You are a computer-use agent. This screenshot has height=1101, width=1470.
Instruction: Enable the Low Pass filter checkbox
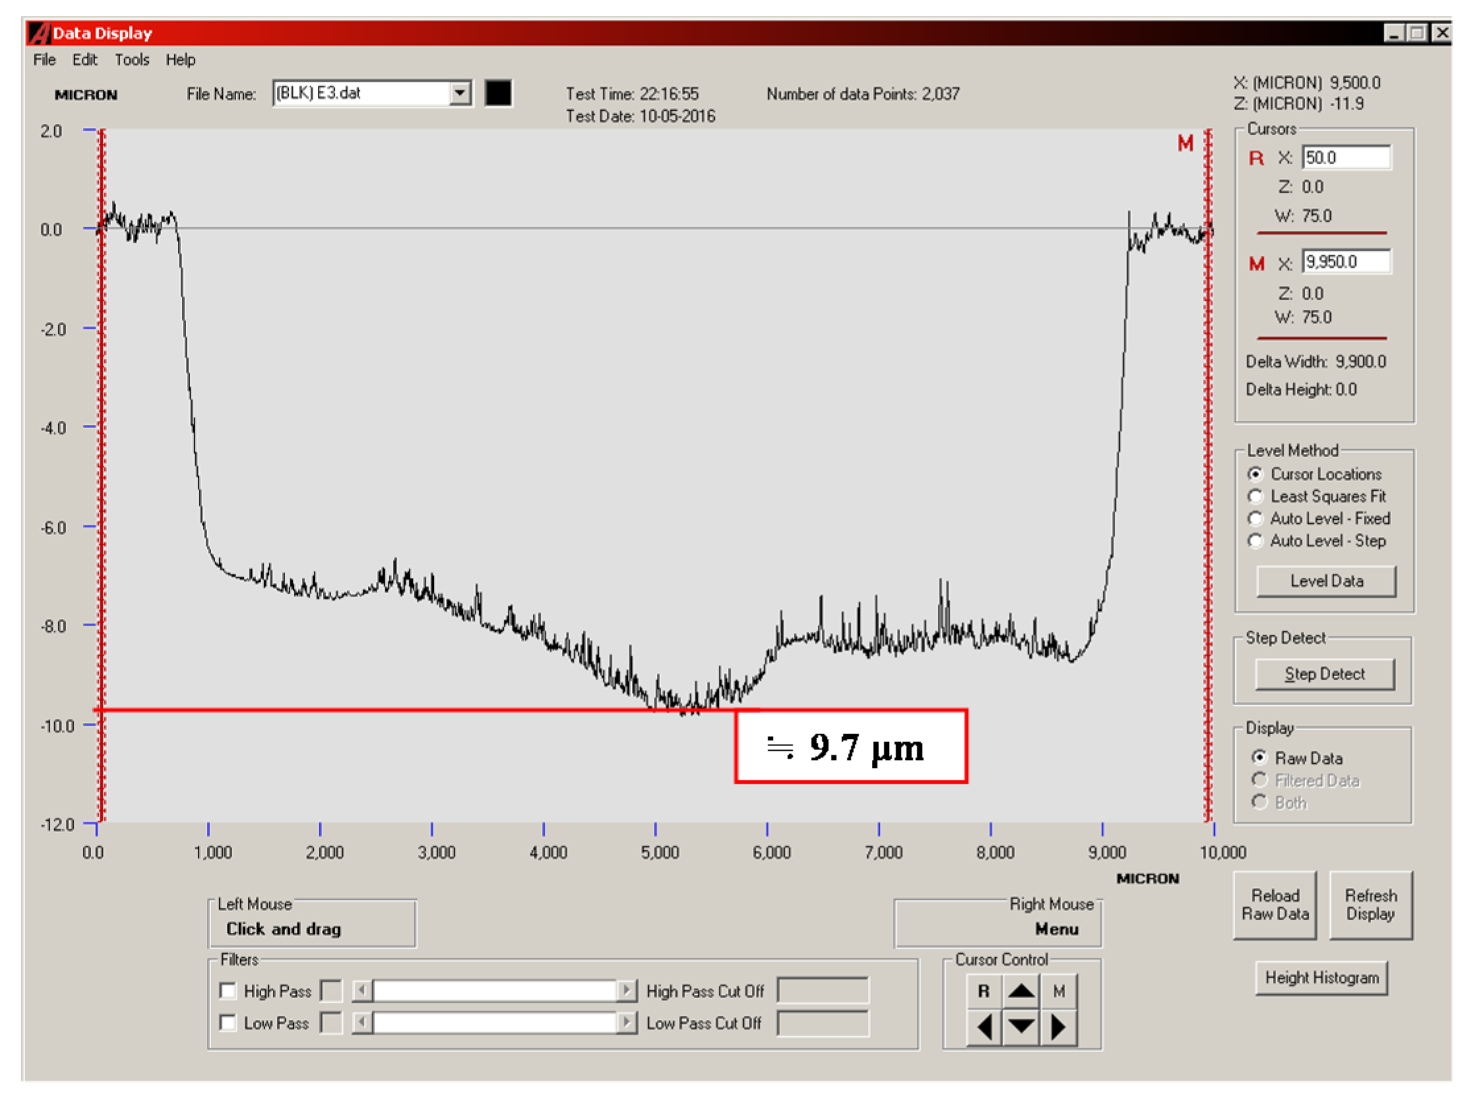click(x=228, y=1022)
